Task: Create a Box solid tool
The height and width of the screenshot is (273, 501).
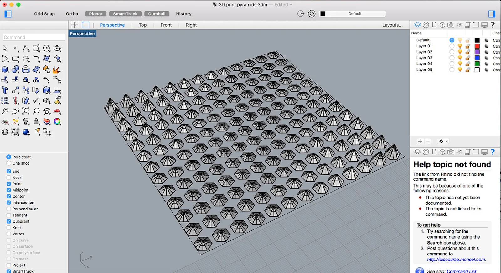Action: click(5, 70)
